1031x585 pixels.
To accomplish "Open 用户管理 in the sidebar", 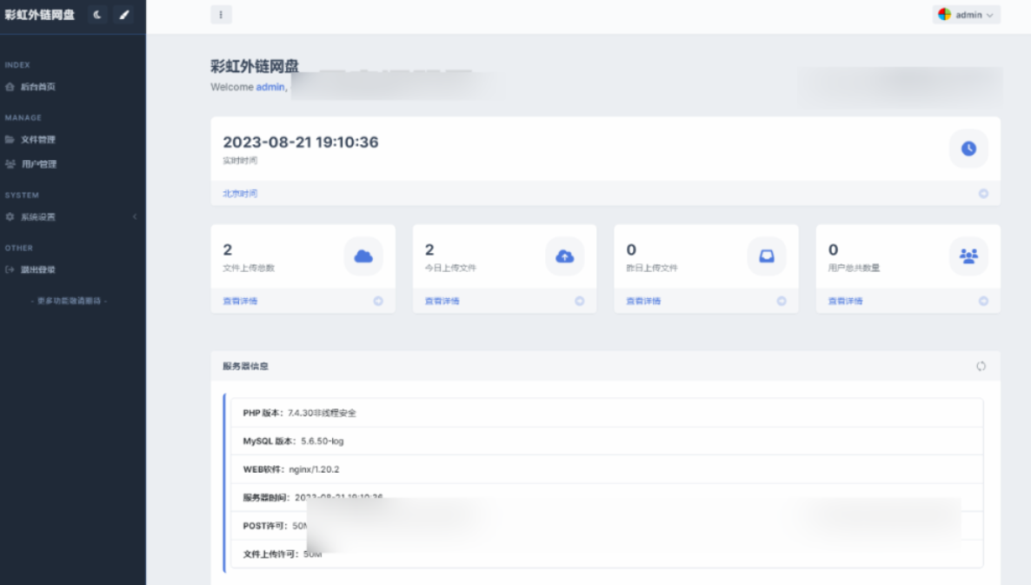I will click(x=38, y=164).
